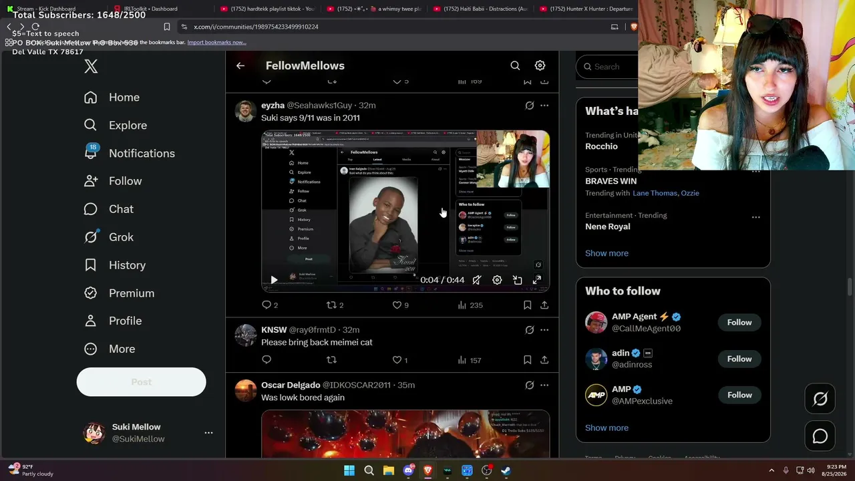Open more options on KNSW's post
The image size is (855, 481).
point(544,330)
